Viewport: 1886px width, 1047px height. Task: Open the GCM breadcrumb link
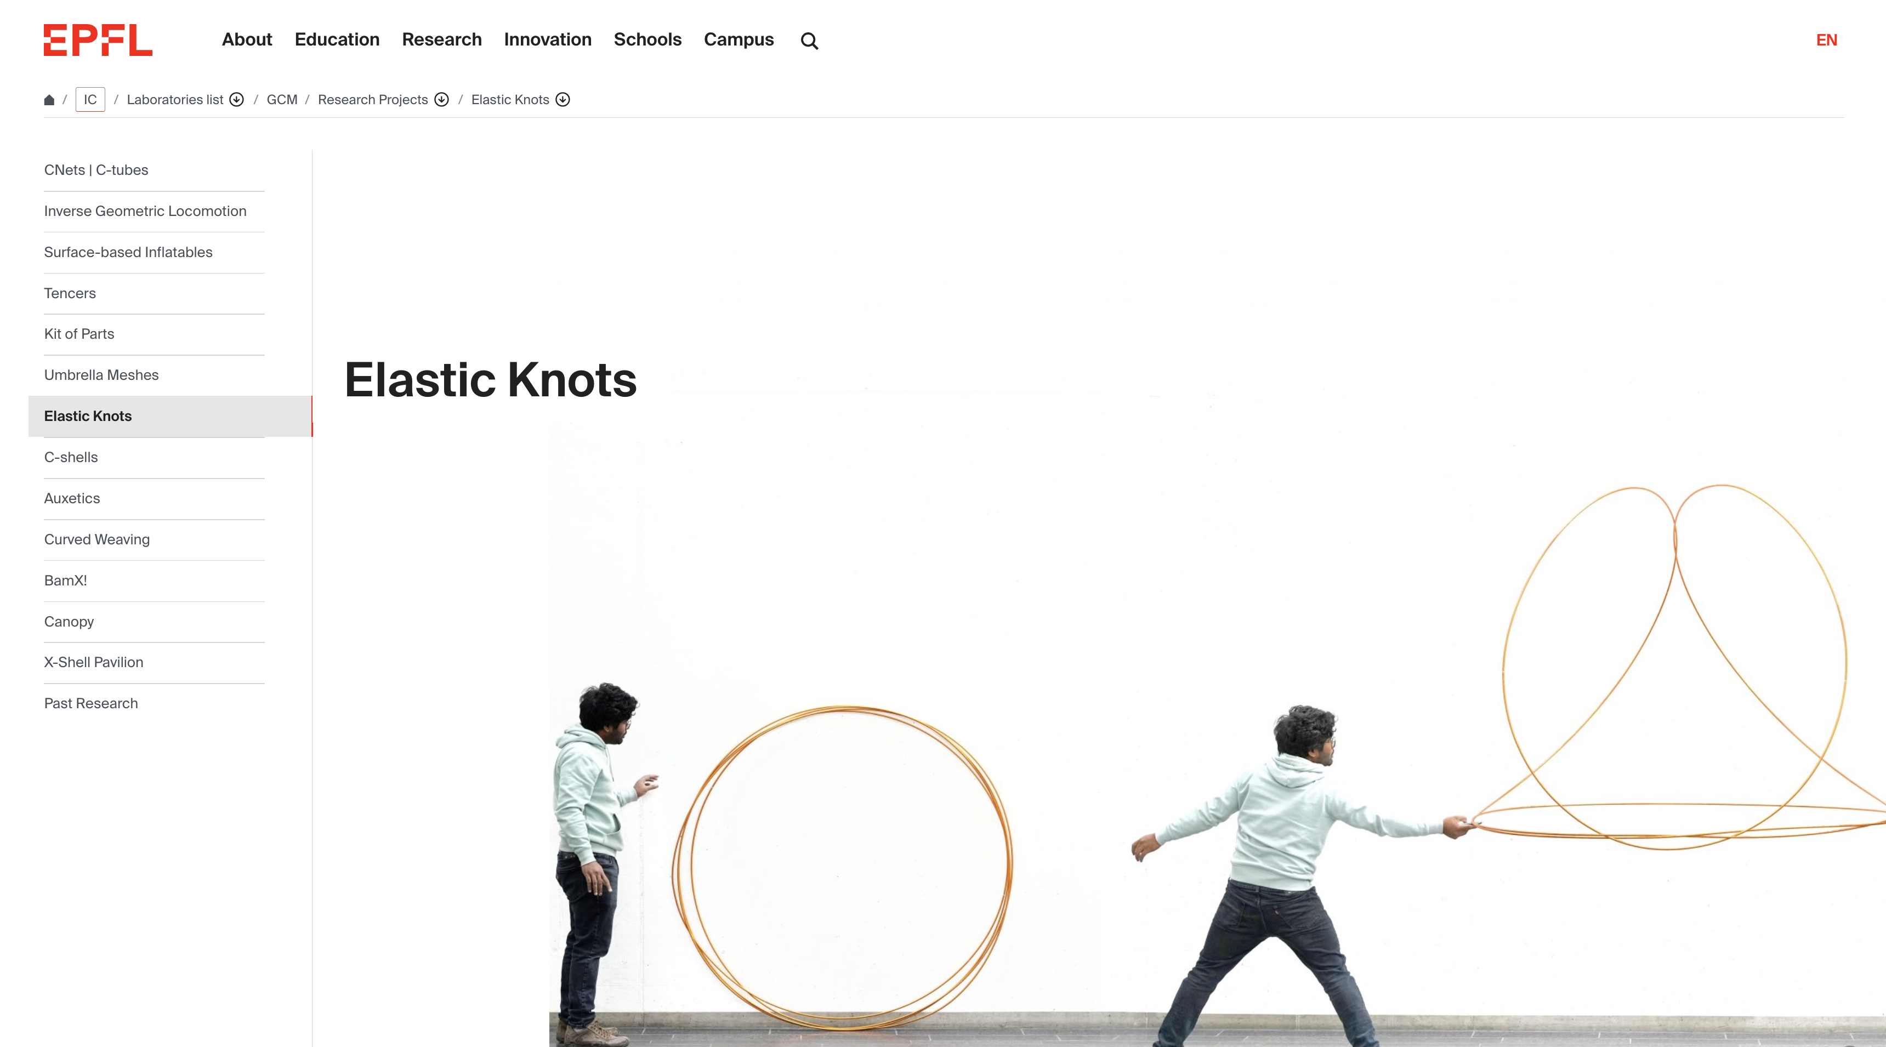coord(281,100)
